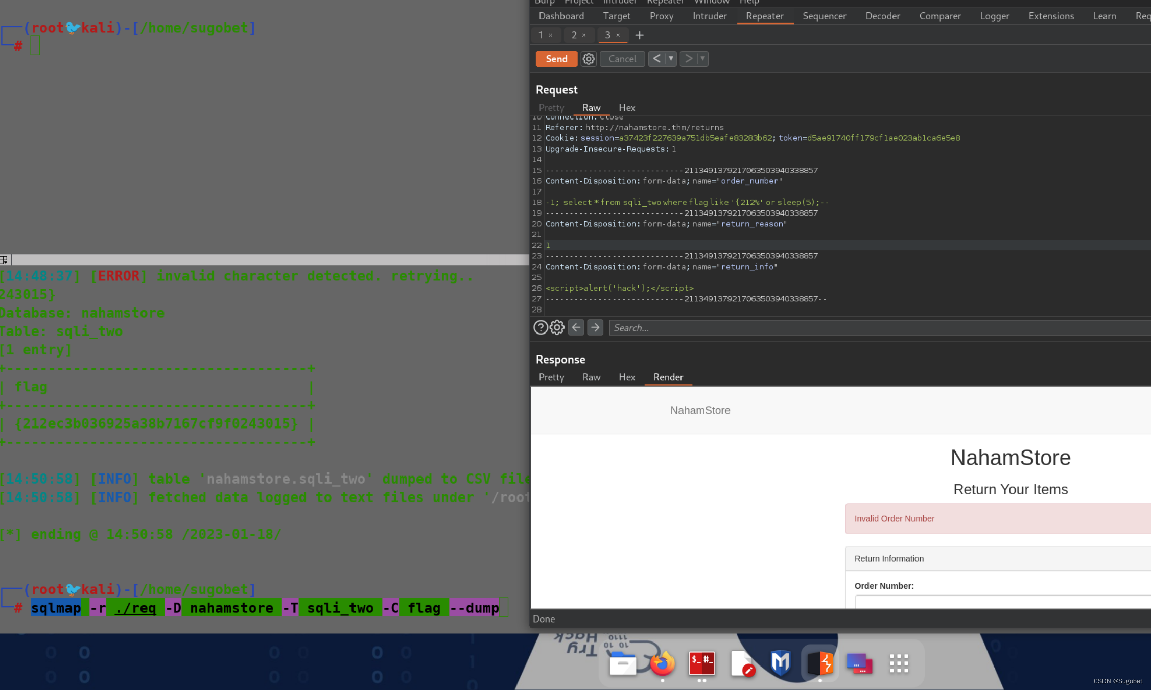Screen dimensions: 1151x690
Task: Open the terminal dock icon
Action: (x=701, y=663)
